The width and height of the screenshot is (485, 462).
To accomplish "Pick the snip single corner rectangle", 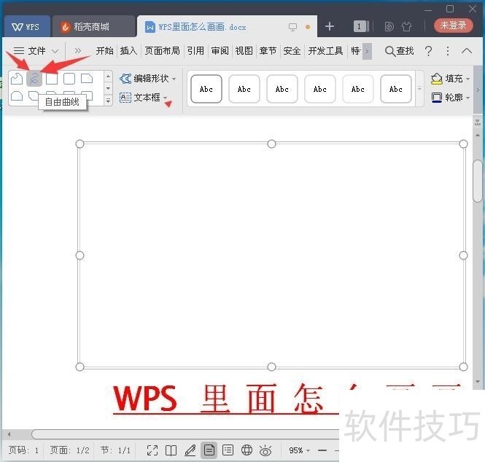I will coord(87,79).
